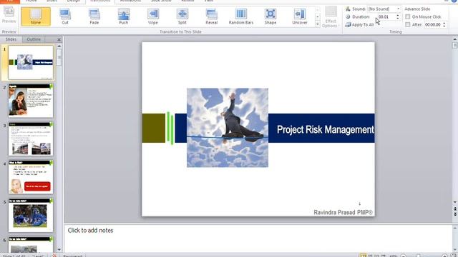Open the Transitions ribbon tab
The image size is (458, 257).
[x=100, y=1]
